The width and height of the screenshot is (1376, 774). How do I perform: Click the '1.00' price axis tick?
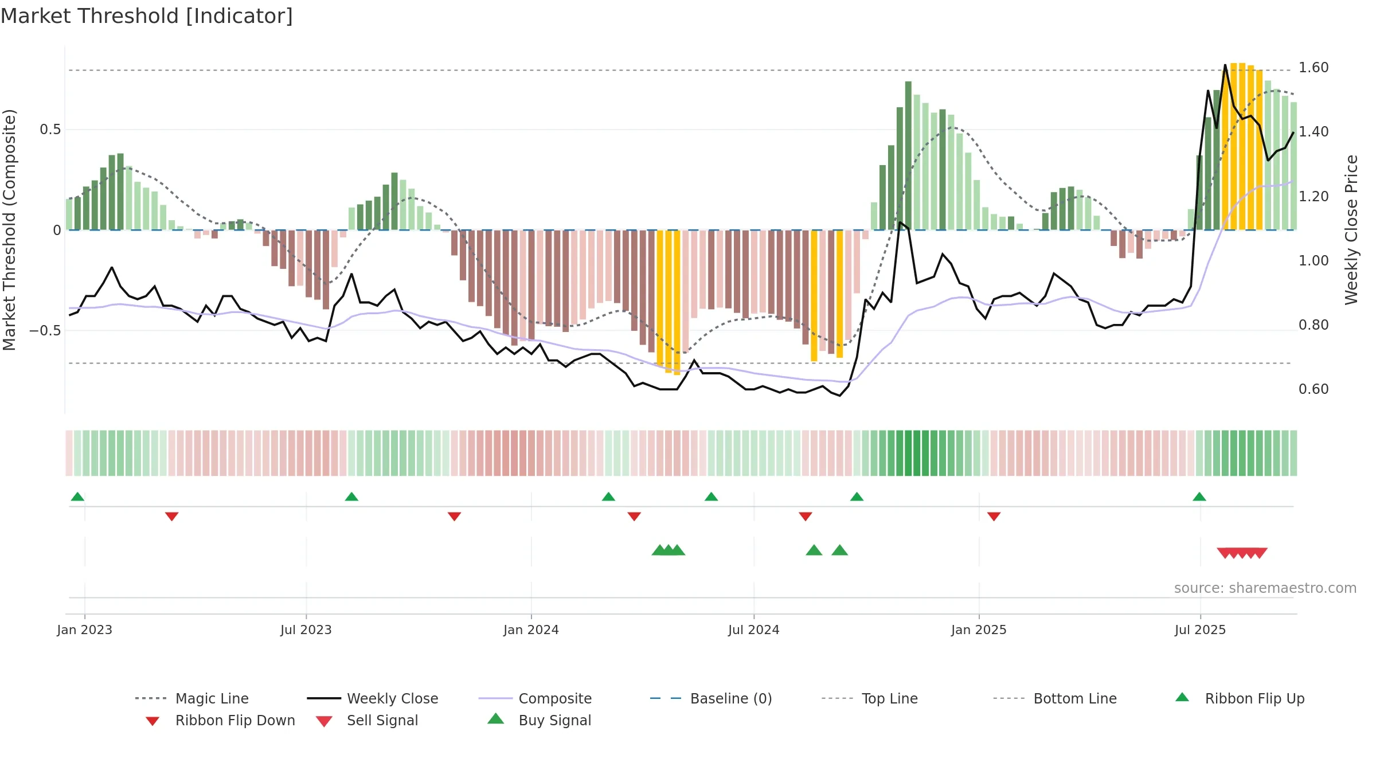(x=1314, y=261)
